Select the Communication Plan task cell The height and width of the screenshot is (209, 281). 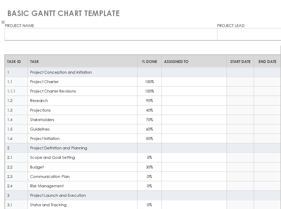[x=83, y=176]
